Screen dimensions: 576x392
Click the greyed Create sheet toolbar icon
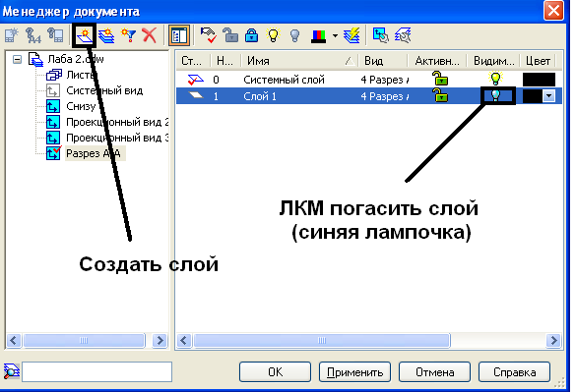click(12, 35)
